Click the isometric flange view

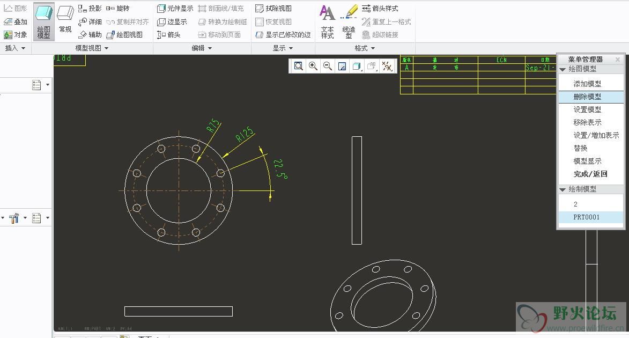coord(383,296)
